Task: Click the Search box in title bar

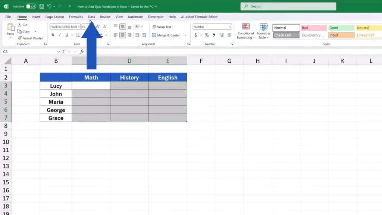Action: (x=288, y=6)
